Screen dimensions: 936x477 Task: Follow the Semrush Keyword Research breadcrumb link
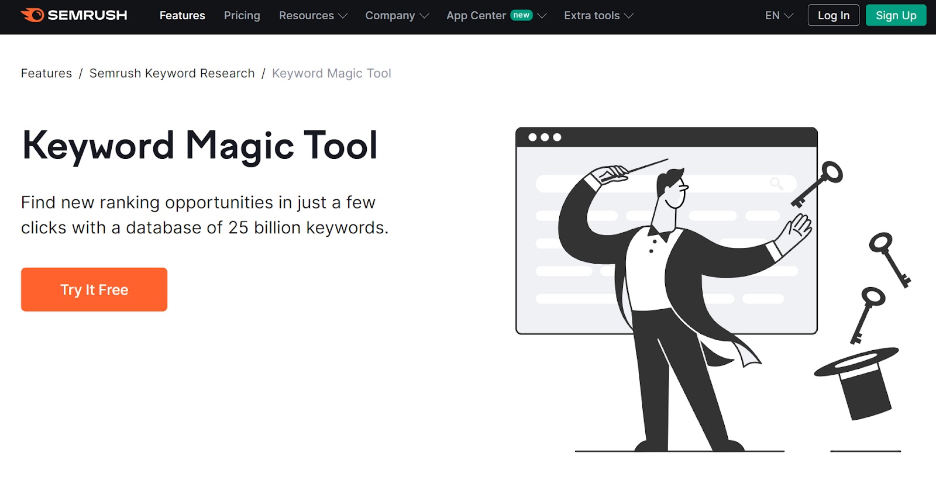coord(172,74)
